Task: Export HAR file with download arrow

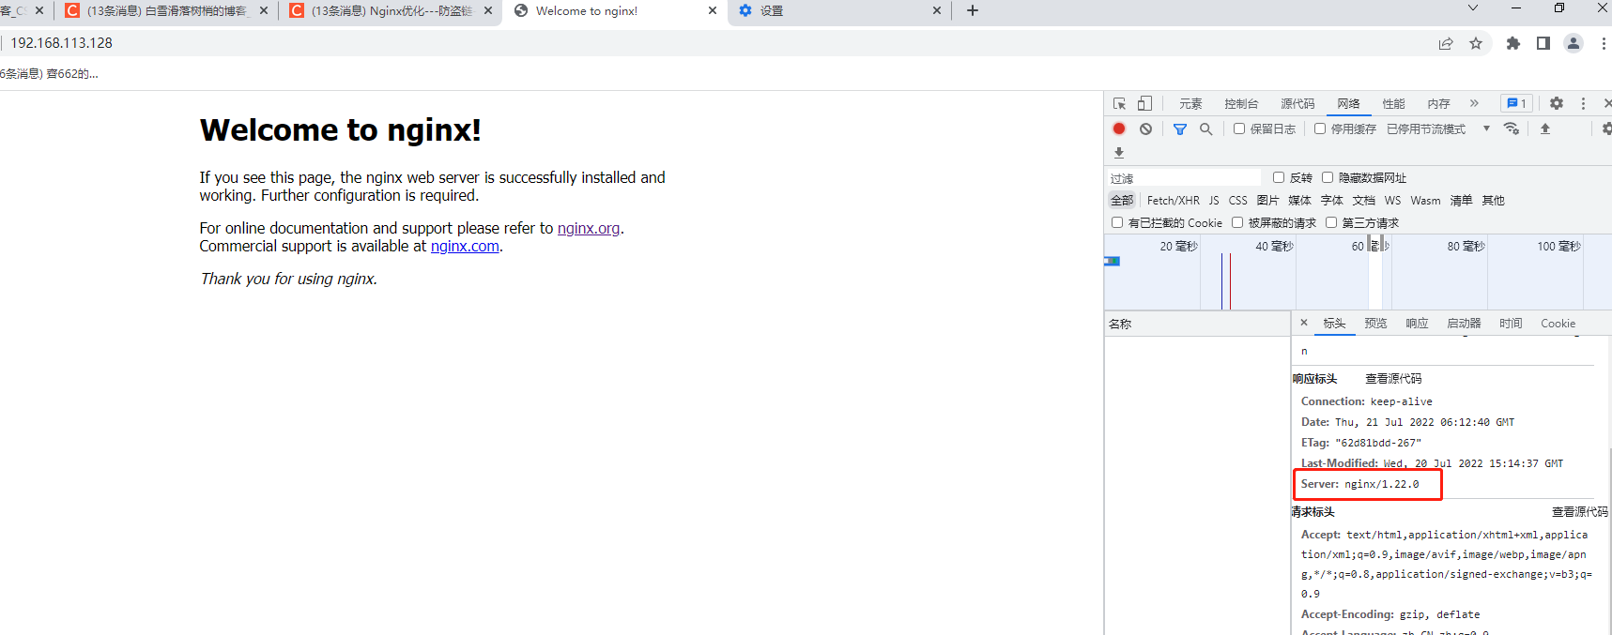Action: click(x=1119, y=152)
